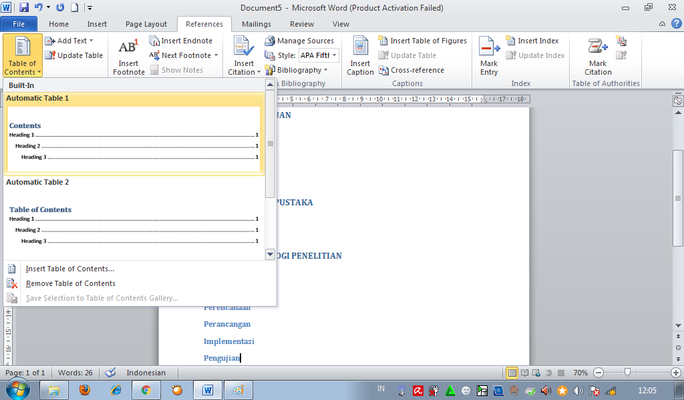Click Mark Citation in Table of Authorities
684x400 pixels.
pyautogui.click(x=596, y=57)
